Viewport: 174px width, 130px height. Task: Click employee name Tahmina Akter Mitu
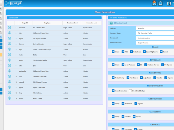40,77
